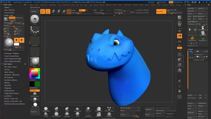Pick the Inflat brush

pyautogui.click(x=67, y=109)
